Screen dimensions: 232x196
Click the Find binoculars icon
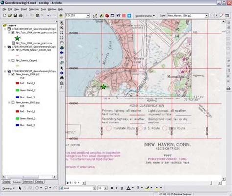point(62,78)
